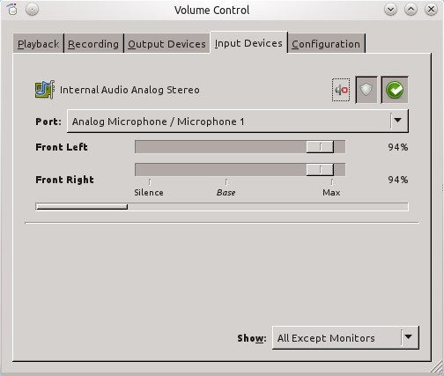Open the Configuration tab
The width and height of the screenshot is (444, 376).
[326, 44]
